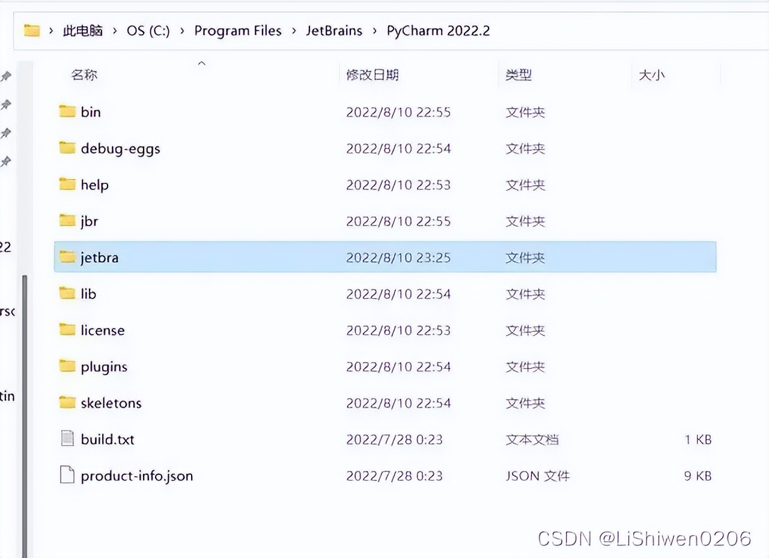Screen dimensions: 769x558
Task: Expand the chevron before 此电脑 in the address bar
Action: (x=52, y=31)
